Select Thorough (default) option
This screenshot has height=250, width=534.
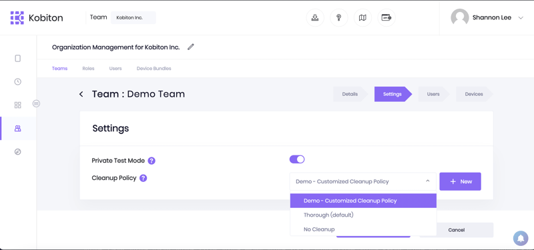click(x=363, y=215)
